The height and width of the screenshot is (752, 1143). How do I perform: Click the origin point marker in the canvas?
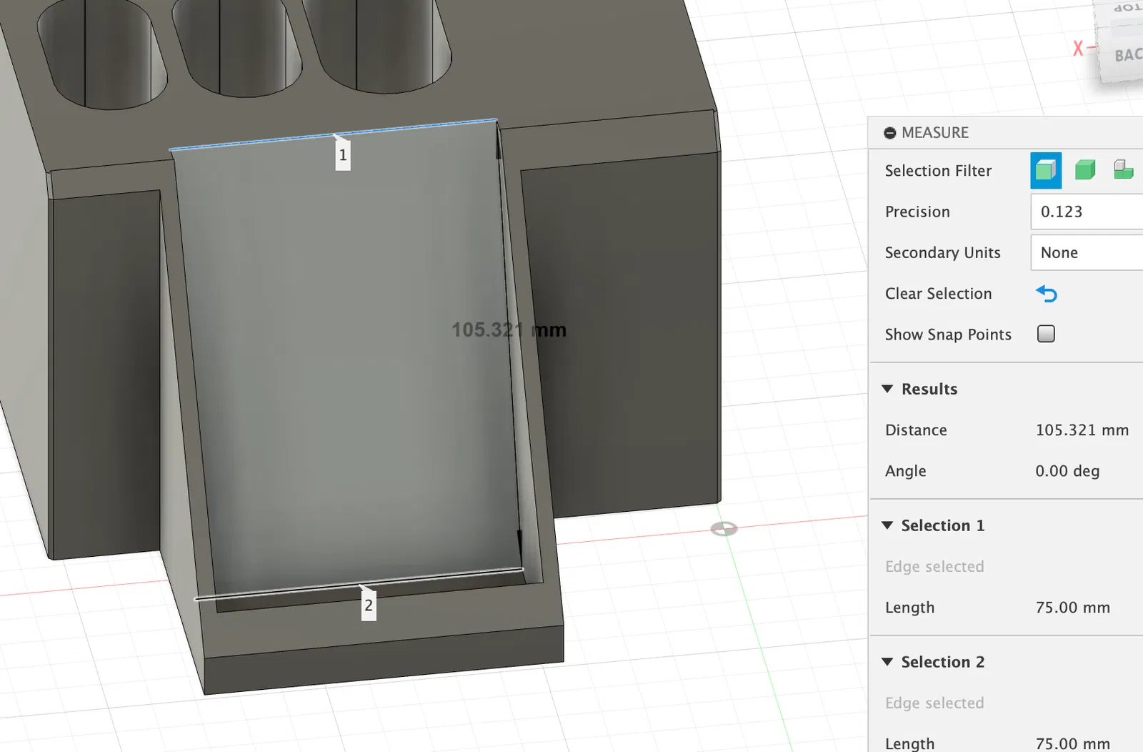click(724, 529)
